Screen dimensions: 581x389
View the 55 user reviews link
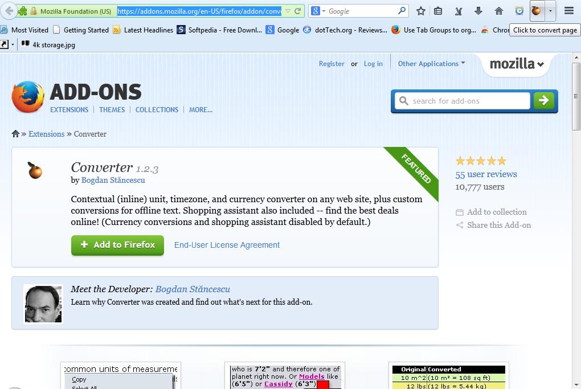coord(486,174)
